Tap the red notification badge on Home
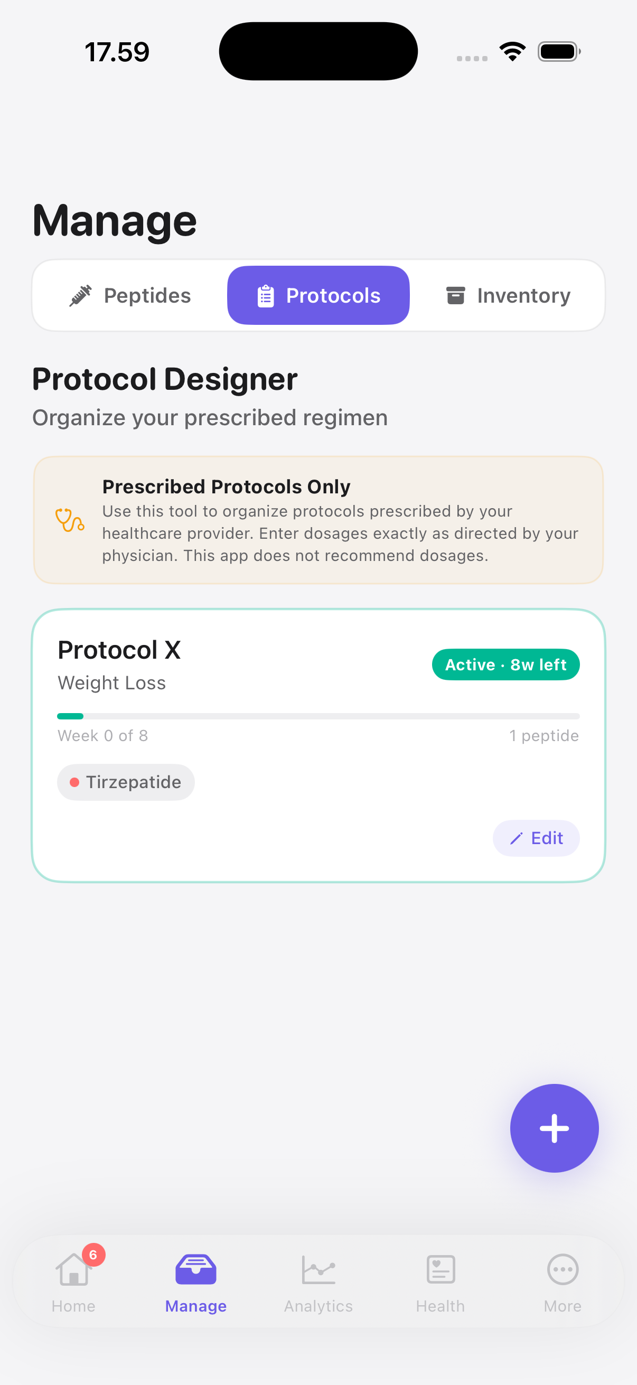The height and width of the screenshot is (1385, 637). coord(93,1255)
